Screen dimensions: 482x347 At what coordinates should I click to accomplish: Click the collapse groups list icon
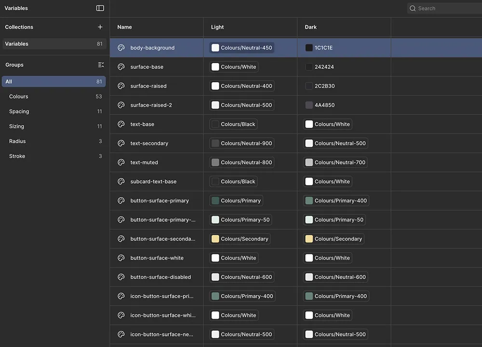tap(101, 65)
